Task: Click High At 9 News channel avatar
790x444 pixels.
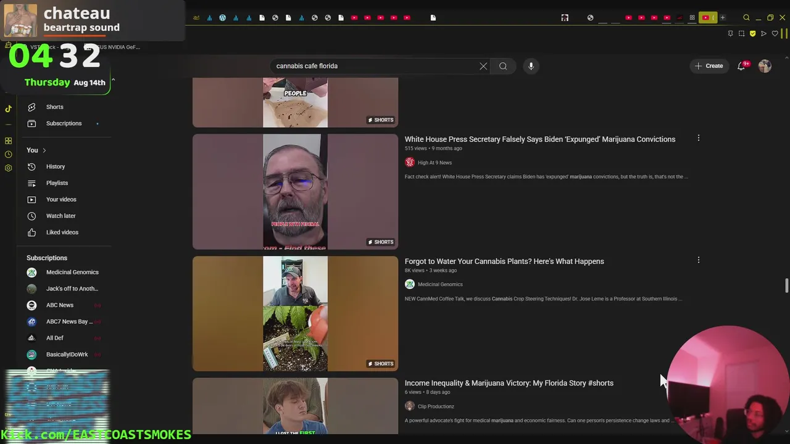Action: pos(410,162)
